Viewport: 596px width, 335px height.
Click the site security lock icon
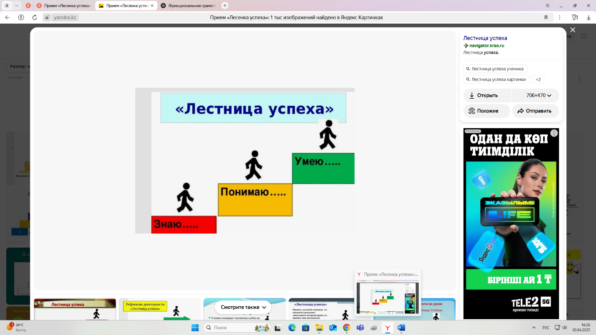[47, 17]
